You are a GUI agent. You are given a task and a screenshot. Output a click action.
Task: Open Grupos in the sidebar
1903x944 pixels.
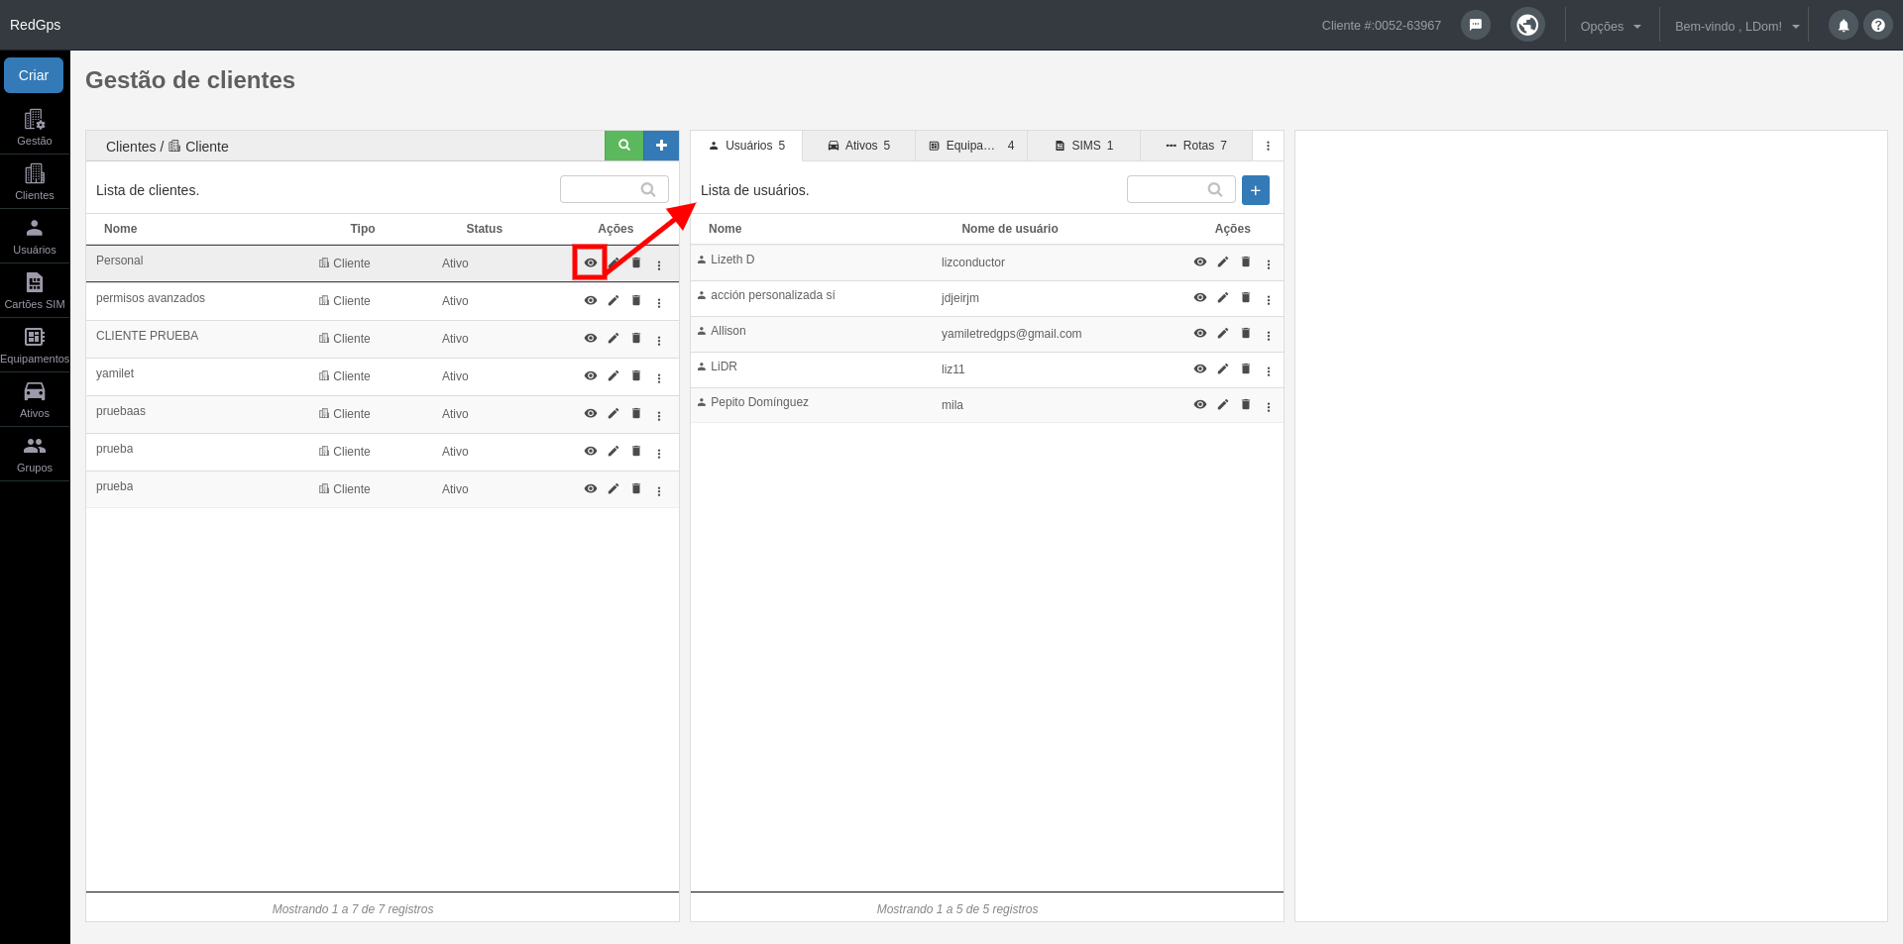pyautogui.click(x=35, y=455)
